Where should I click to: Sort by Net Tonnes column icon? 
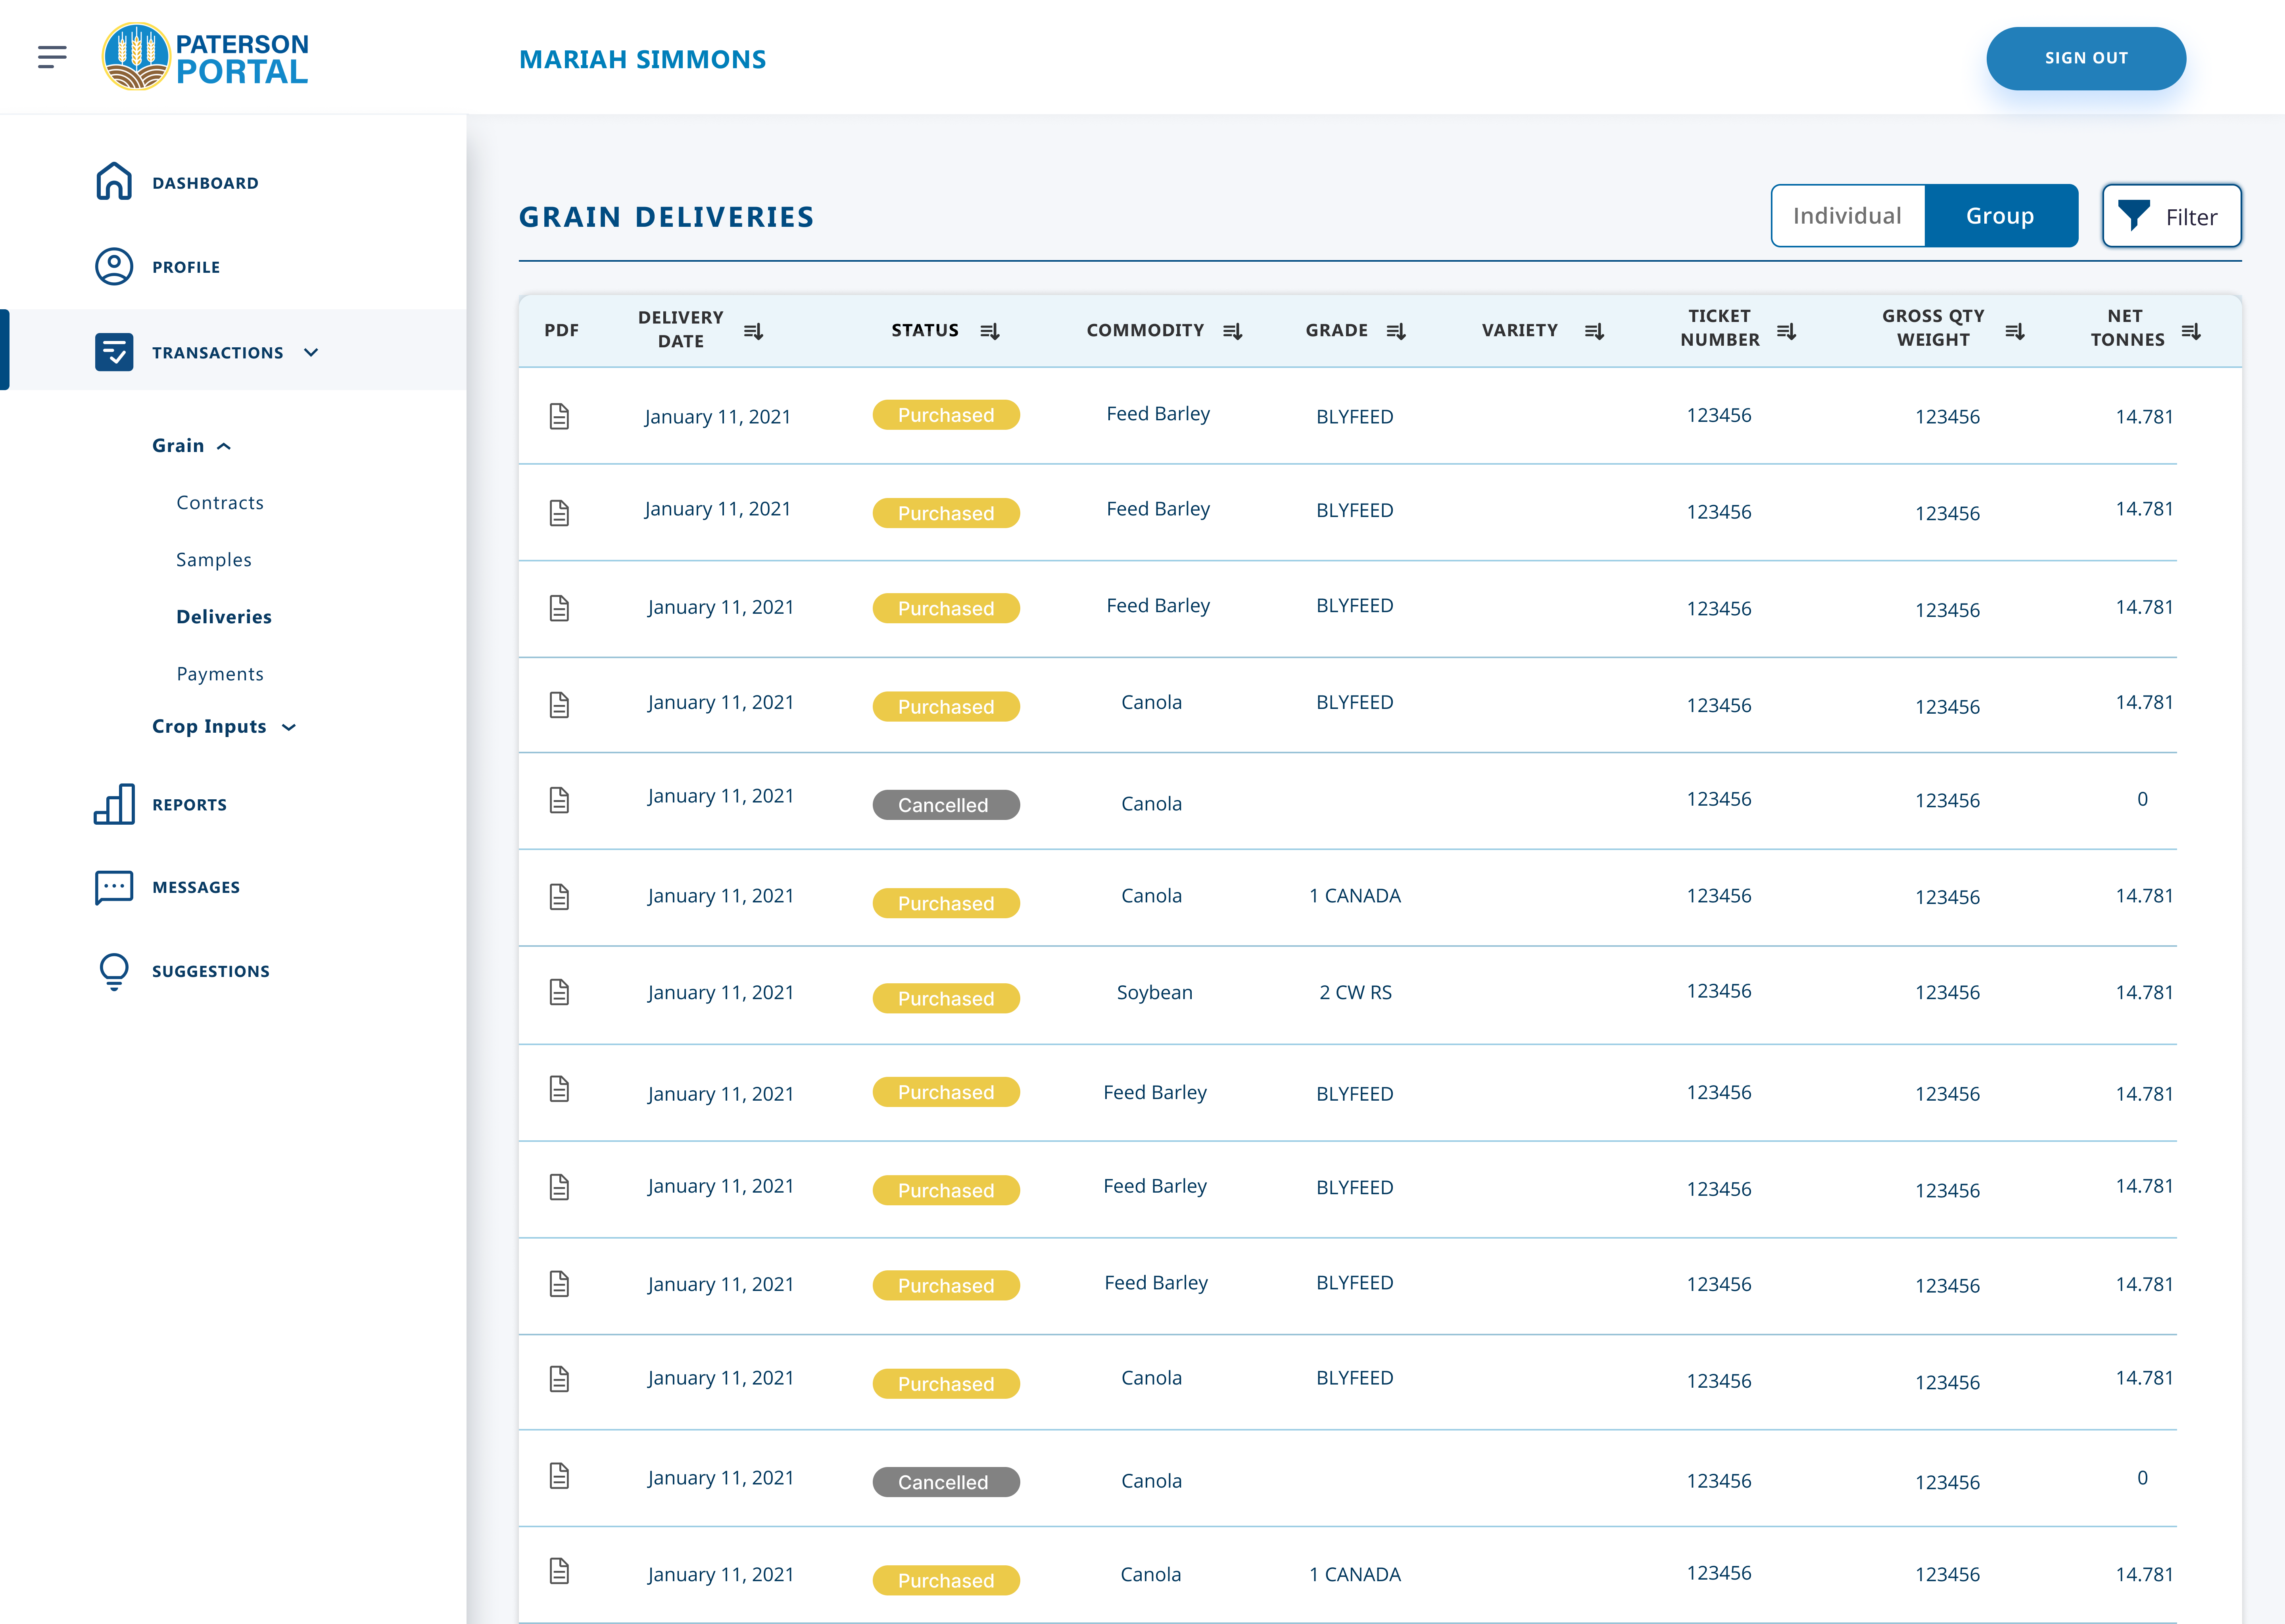pyautogui.click(x=2191, y=331)
